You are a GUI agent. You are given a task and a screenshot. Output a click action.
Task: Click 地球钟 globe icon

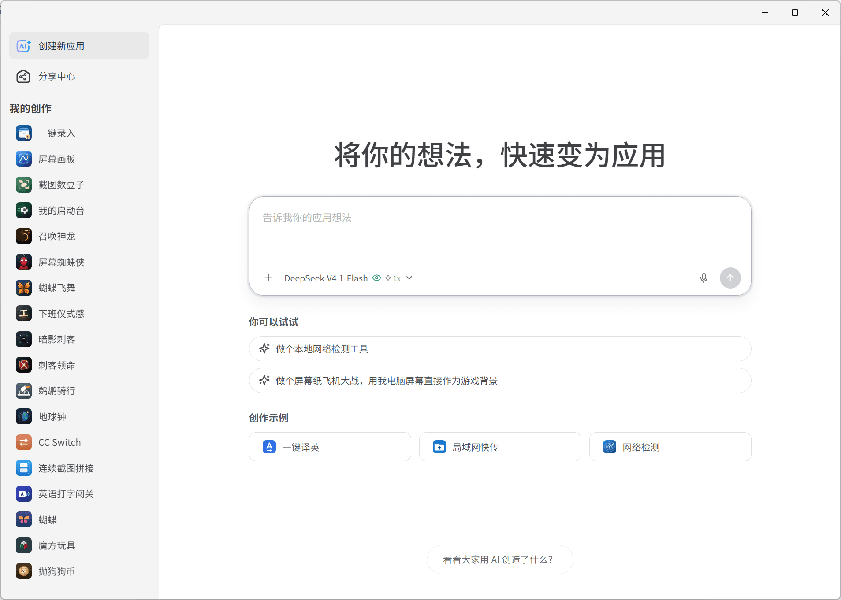[x=24, y=416]
